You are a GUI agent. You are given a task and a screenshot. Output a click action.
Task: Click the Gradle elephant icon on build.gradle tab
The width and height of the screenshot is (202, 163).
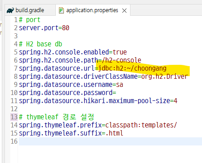(10, 10)
